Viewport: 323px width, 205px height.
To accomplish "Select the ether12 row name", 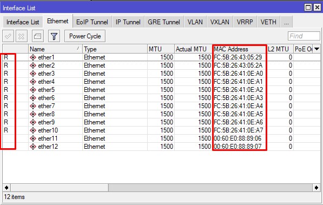I will [x=48, y=147].
